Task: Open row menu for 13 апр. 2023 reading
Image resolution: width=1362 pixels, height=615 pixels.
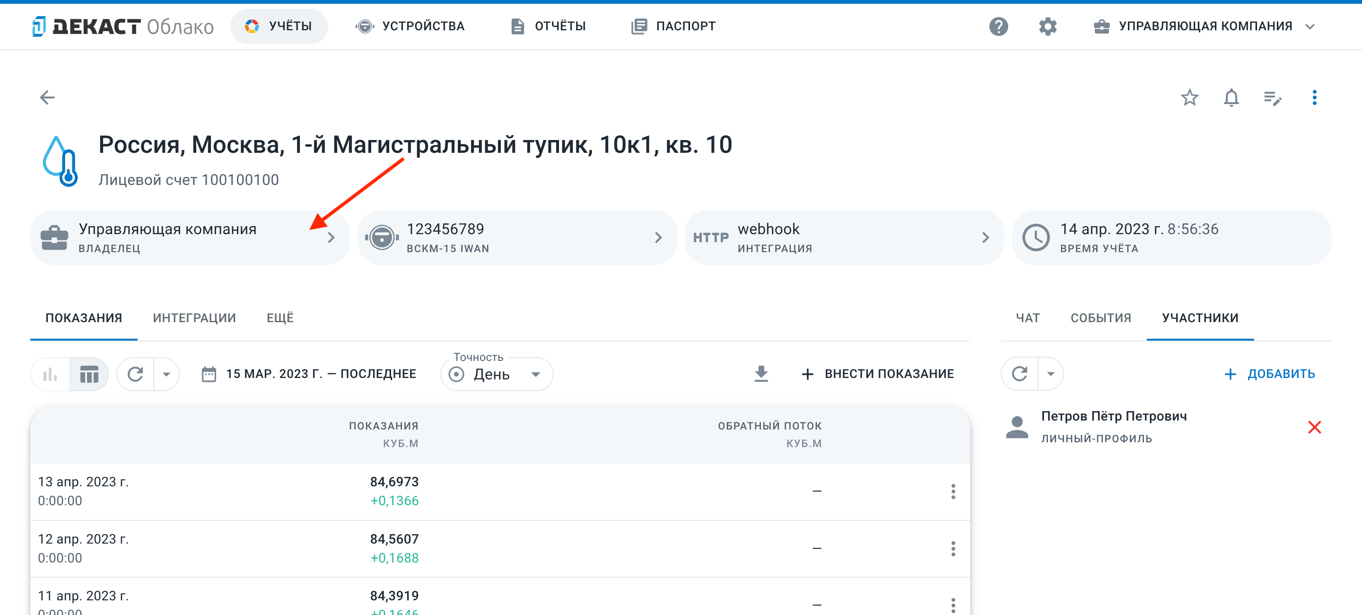Action: tap(953, 492)
